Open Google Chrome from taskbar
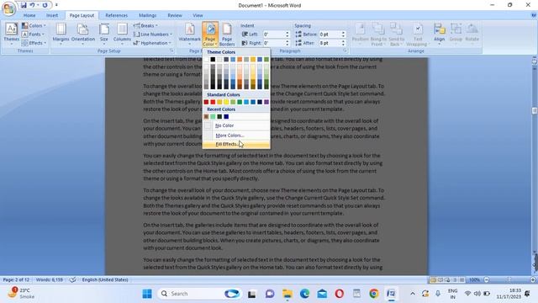This screenshot has width=538, height=303. 373,294
